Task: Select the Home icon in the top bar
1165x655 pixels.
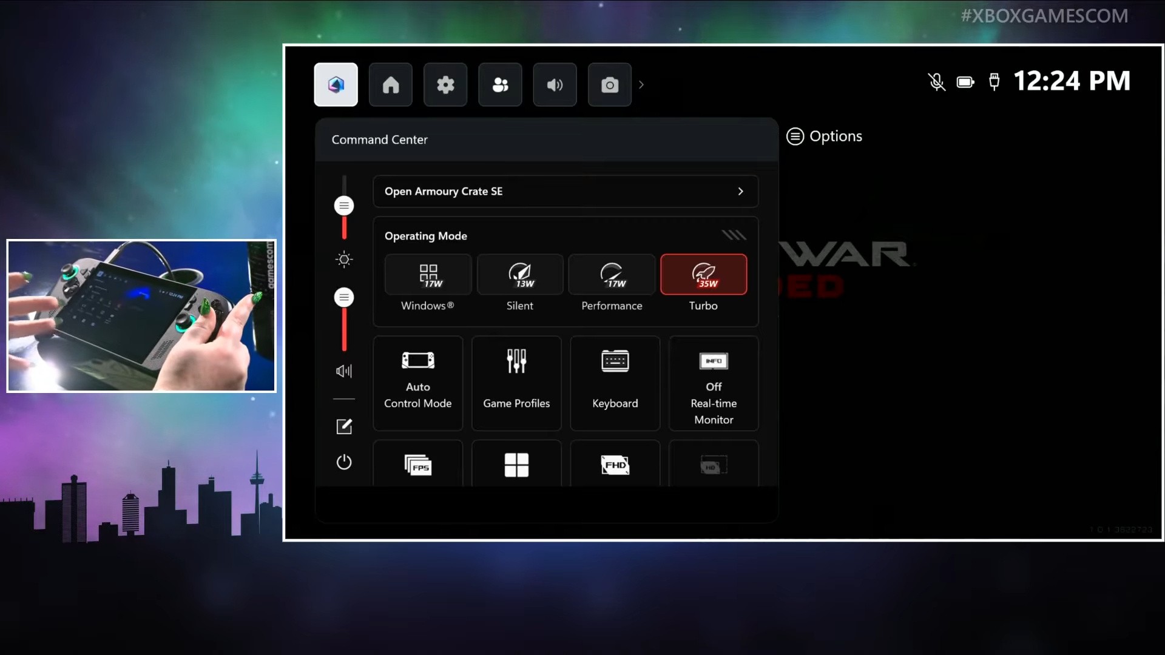Action: [x=390, y=84]
